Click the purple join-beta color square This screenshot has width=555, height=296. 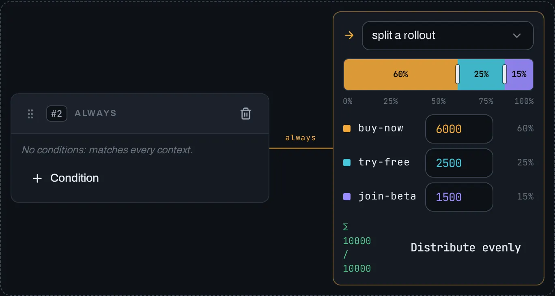click(x=347, y=197)
